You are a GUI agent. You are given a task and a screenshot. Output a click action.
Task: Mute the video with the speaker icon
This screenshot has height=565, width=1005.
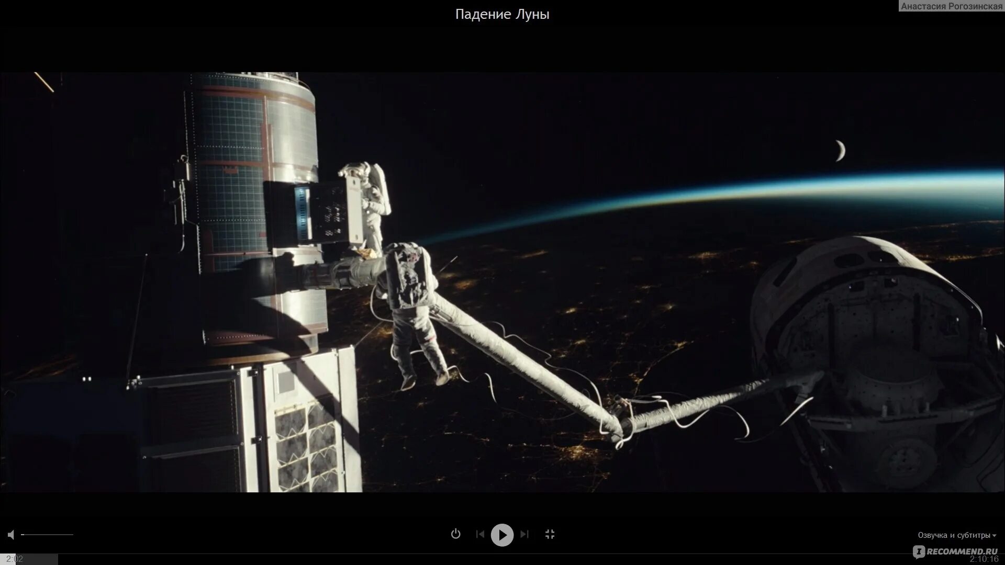(x=11, y=534)
